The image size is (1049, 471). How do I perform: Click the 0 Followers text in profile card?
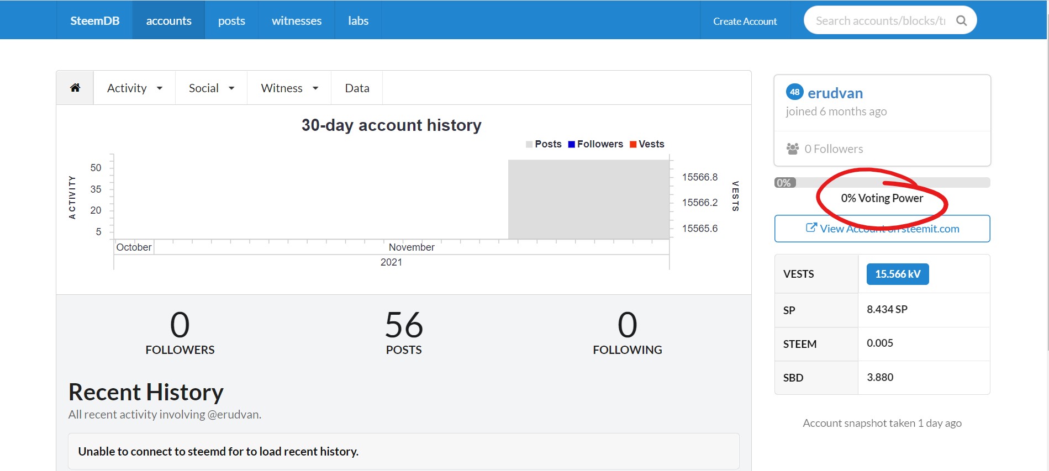pyautogui.click(x=834, y=149)
